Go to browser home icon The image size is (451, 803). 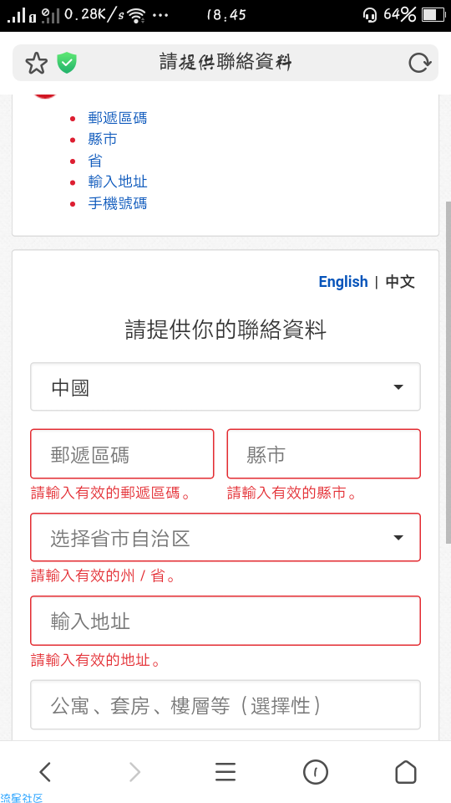[406, 772]
